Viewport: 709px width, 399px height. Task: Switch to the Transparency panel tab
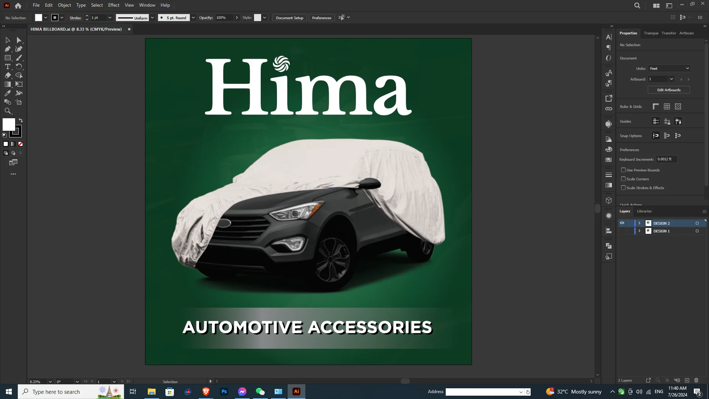click(651, 33)
